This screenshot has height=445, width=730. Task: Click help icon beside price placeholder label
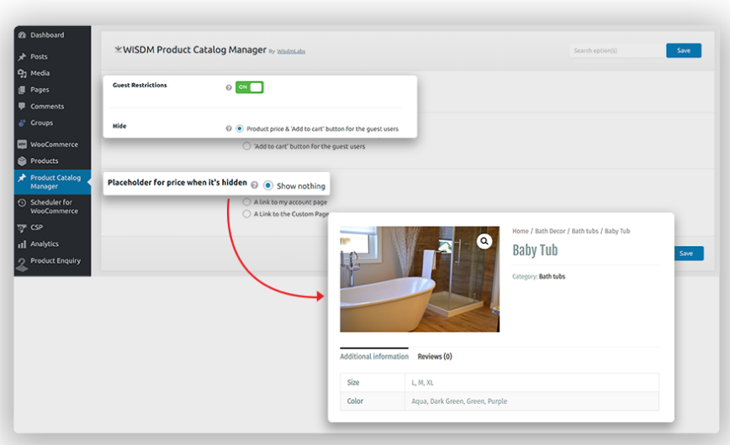point(254,185)
